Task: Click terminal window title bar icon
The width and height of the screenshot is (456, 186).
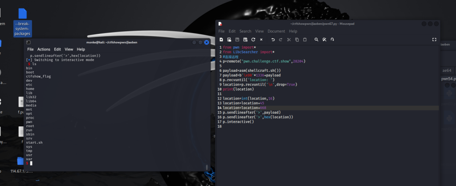Action: click(x=28, y=42)
